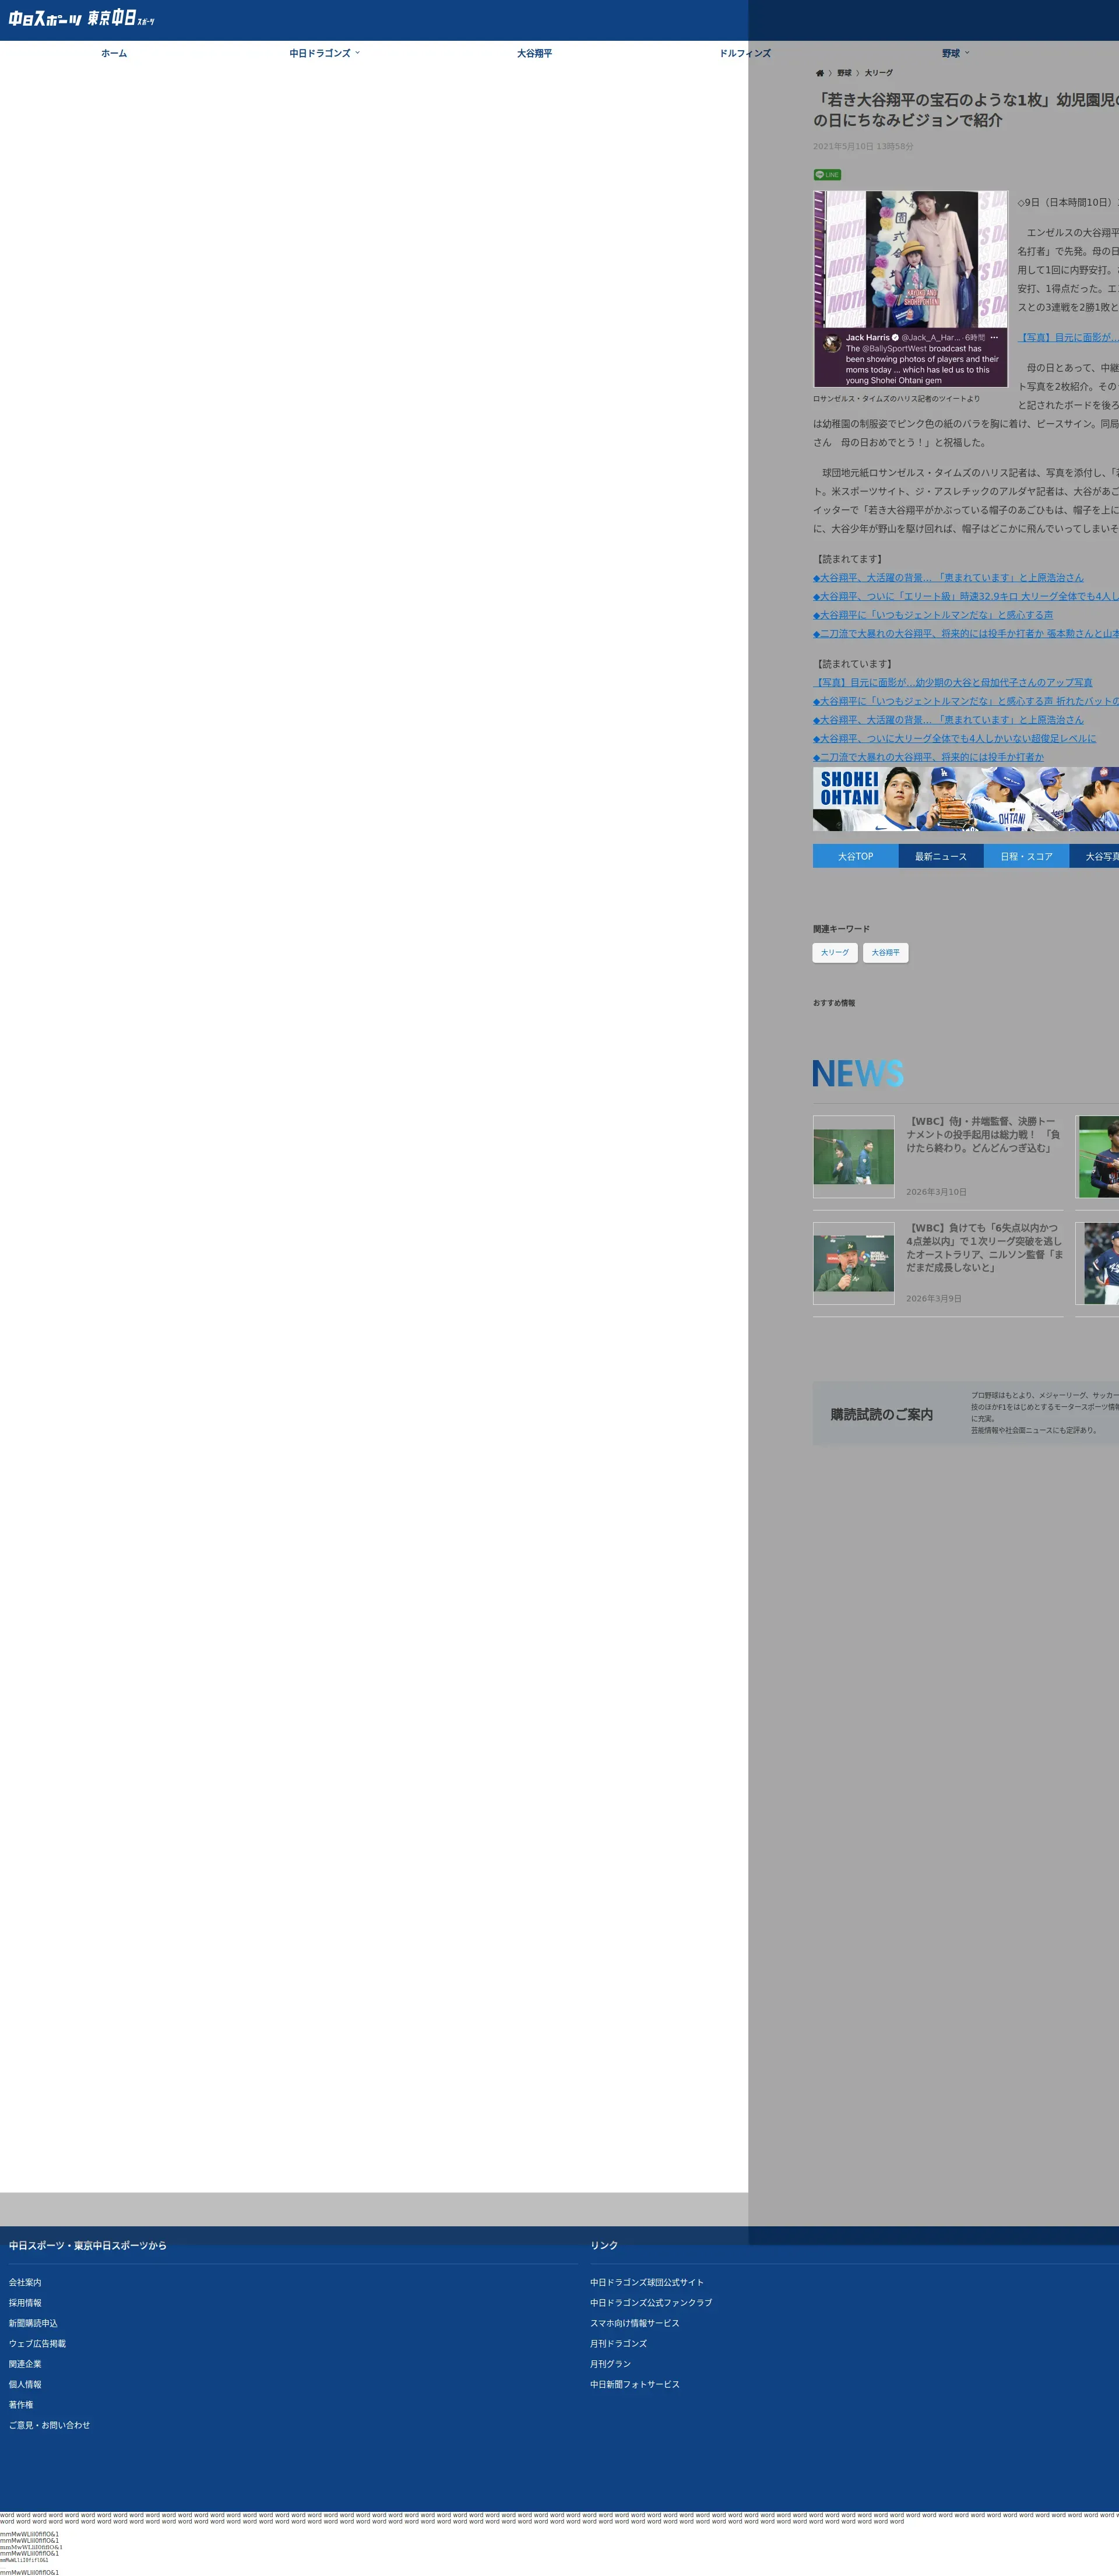The height and width of the screenshot is (2576, 1119).
Task: Share the article via LINE button
Action: pos(826,175)
